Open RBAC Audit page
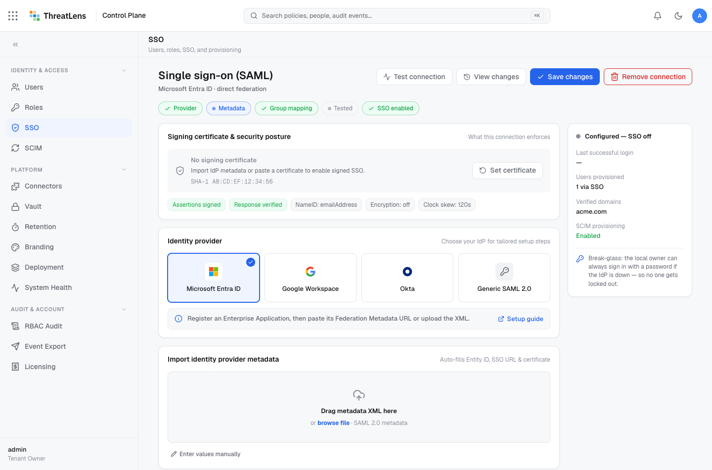This screenshot has height=470, width=712. tap(69, 326)
